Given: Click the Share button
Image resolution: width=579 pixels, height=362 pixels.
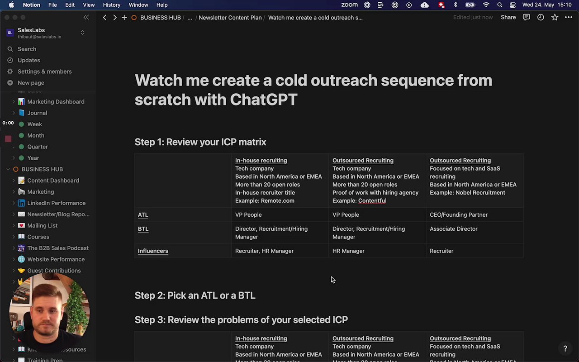Looking at the screenshot, I should (508, 17).
